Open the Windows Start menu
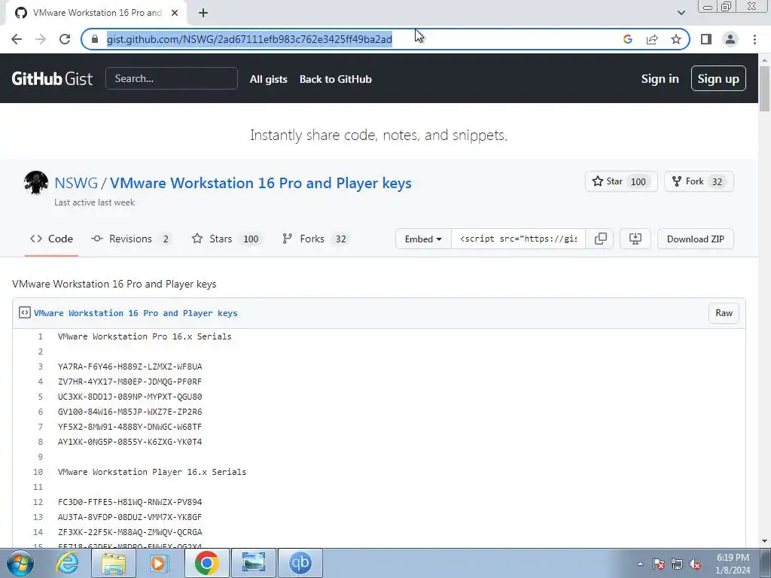Viewport: 771px width, 578px height. 20,563
